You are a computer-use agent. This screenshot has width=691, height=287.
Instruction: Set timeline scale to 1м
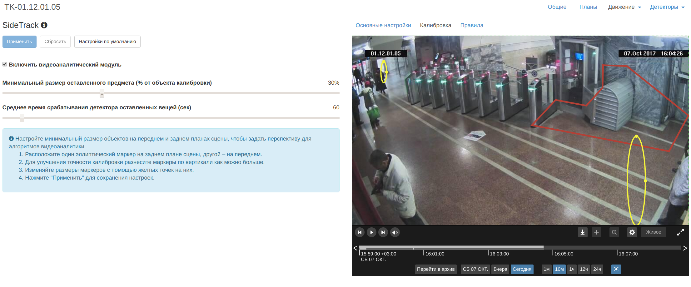click(x=546, y=269)
